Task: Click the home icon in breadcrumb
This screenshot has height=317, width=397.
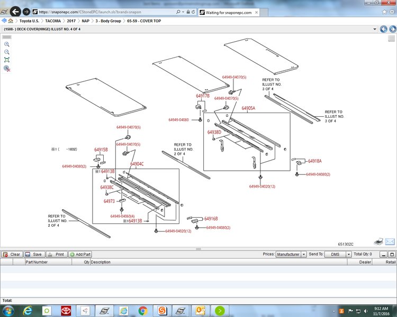Action: click(11, 21)
